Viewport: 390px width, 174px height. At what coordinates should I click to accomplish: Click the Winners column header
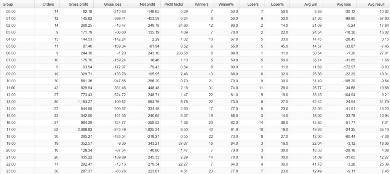pyautogui.click(x=202, y=4)
